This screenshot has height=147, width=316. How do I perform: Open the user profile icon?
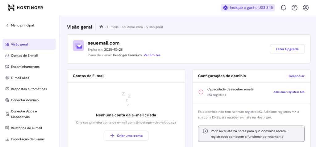[x=306, y=8]
